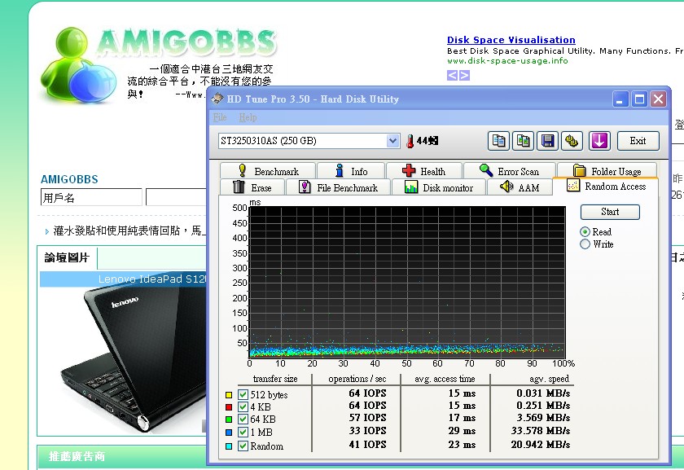Open options with the wrench icon
Screen dimensions: 684x470
click(x=572, y=141)
